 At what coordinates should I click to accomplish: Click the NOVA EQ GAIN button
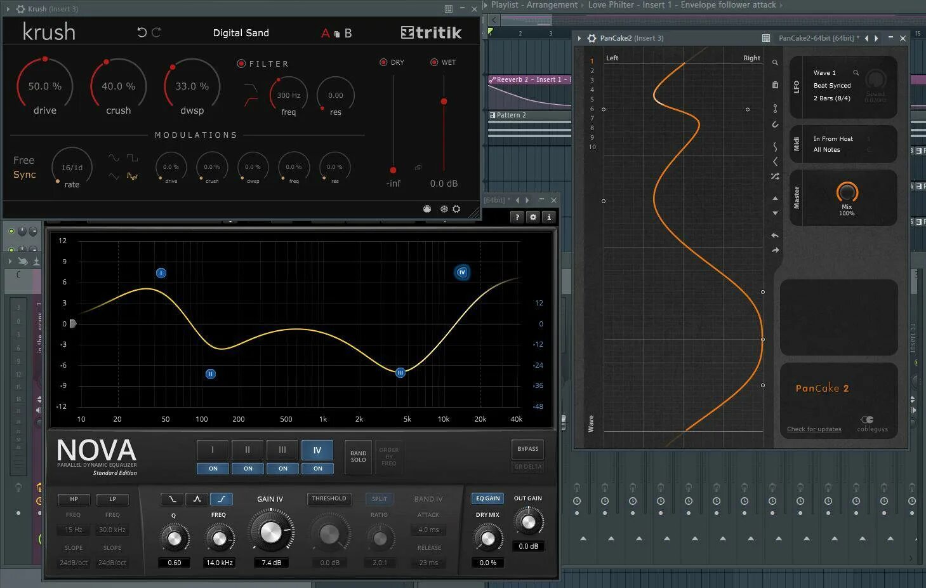[x=488, y=499]
